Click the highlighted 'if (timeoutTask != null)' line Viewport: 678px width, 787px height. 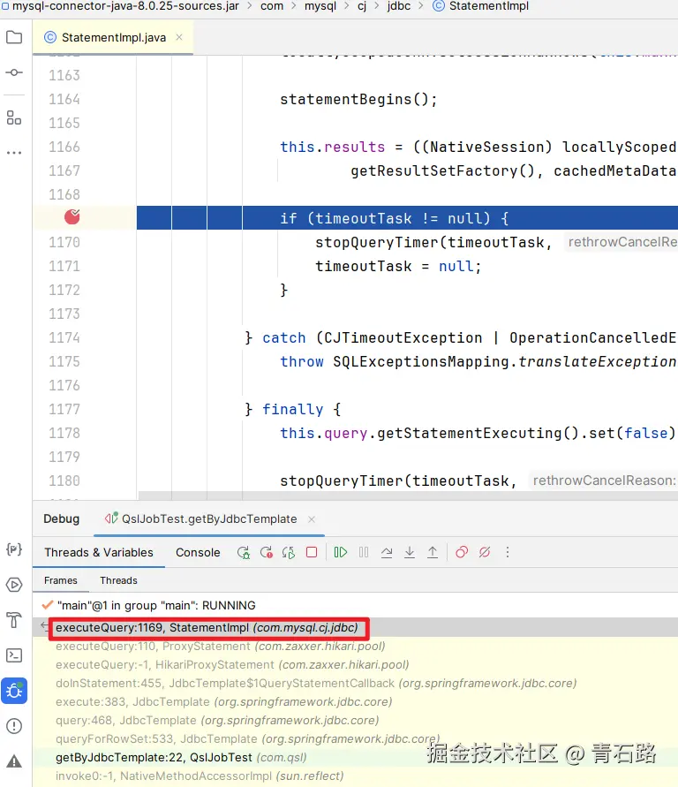tap(407, 218)
